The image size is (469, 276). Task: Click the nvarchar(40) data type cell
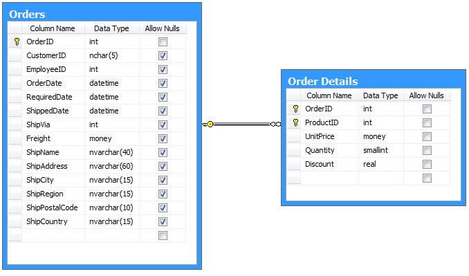tap(112, 152)
